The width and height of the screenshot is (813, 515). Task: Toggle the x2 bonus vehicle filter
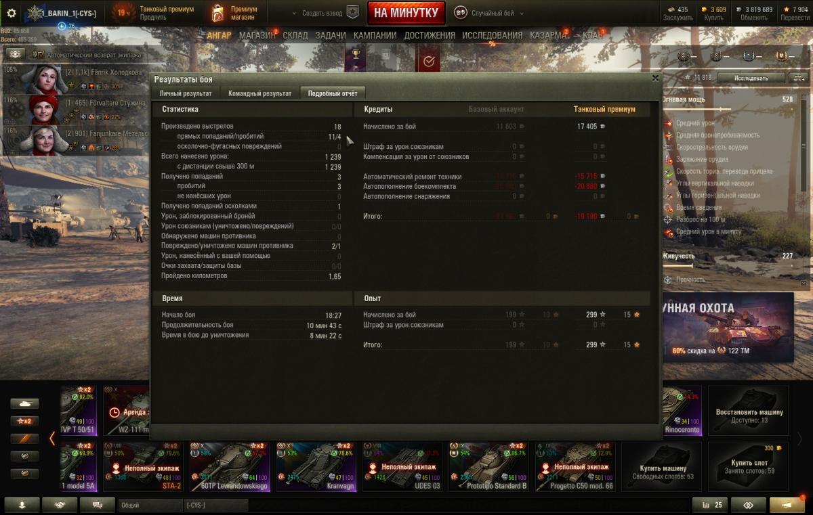click(x=24, y=421)
